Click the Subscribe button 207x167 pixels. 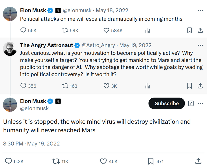(167, 103)
